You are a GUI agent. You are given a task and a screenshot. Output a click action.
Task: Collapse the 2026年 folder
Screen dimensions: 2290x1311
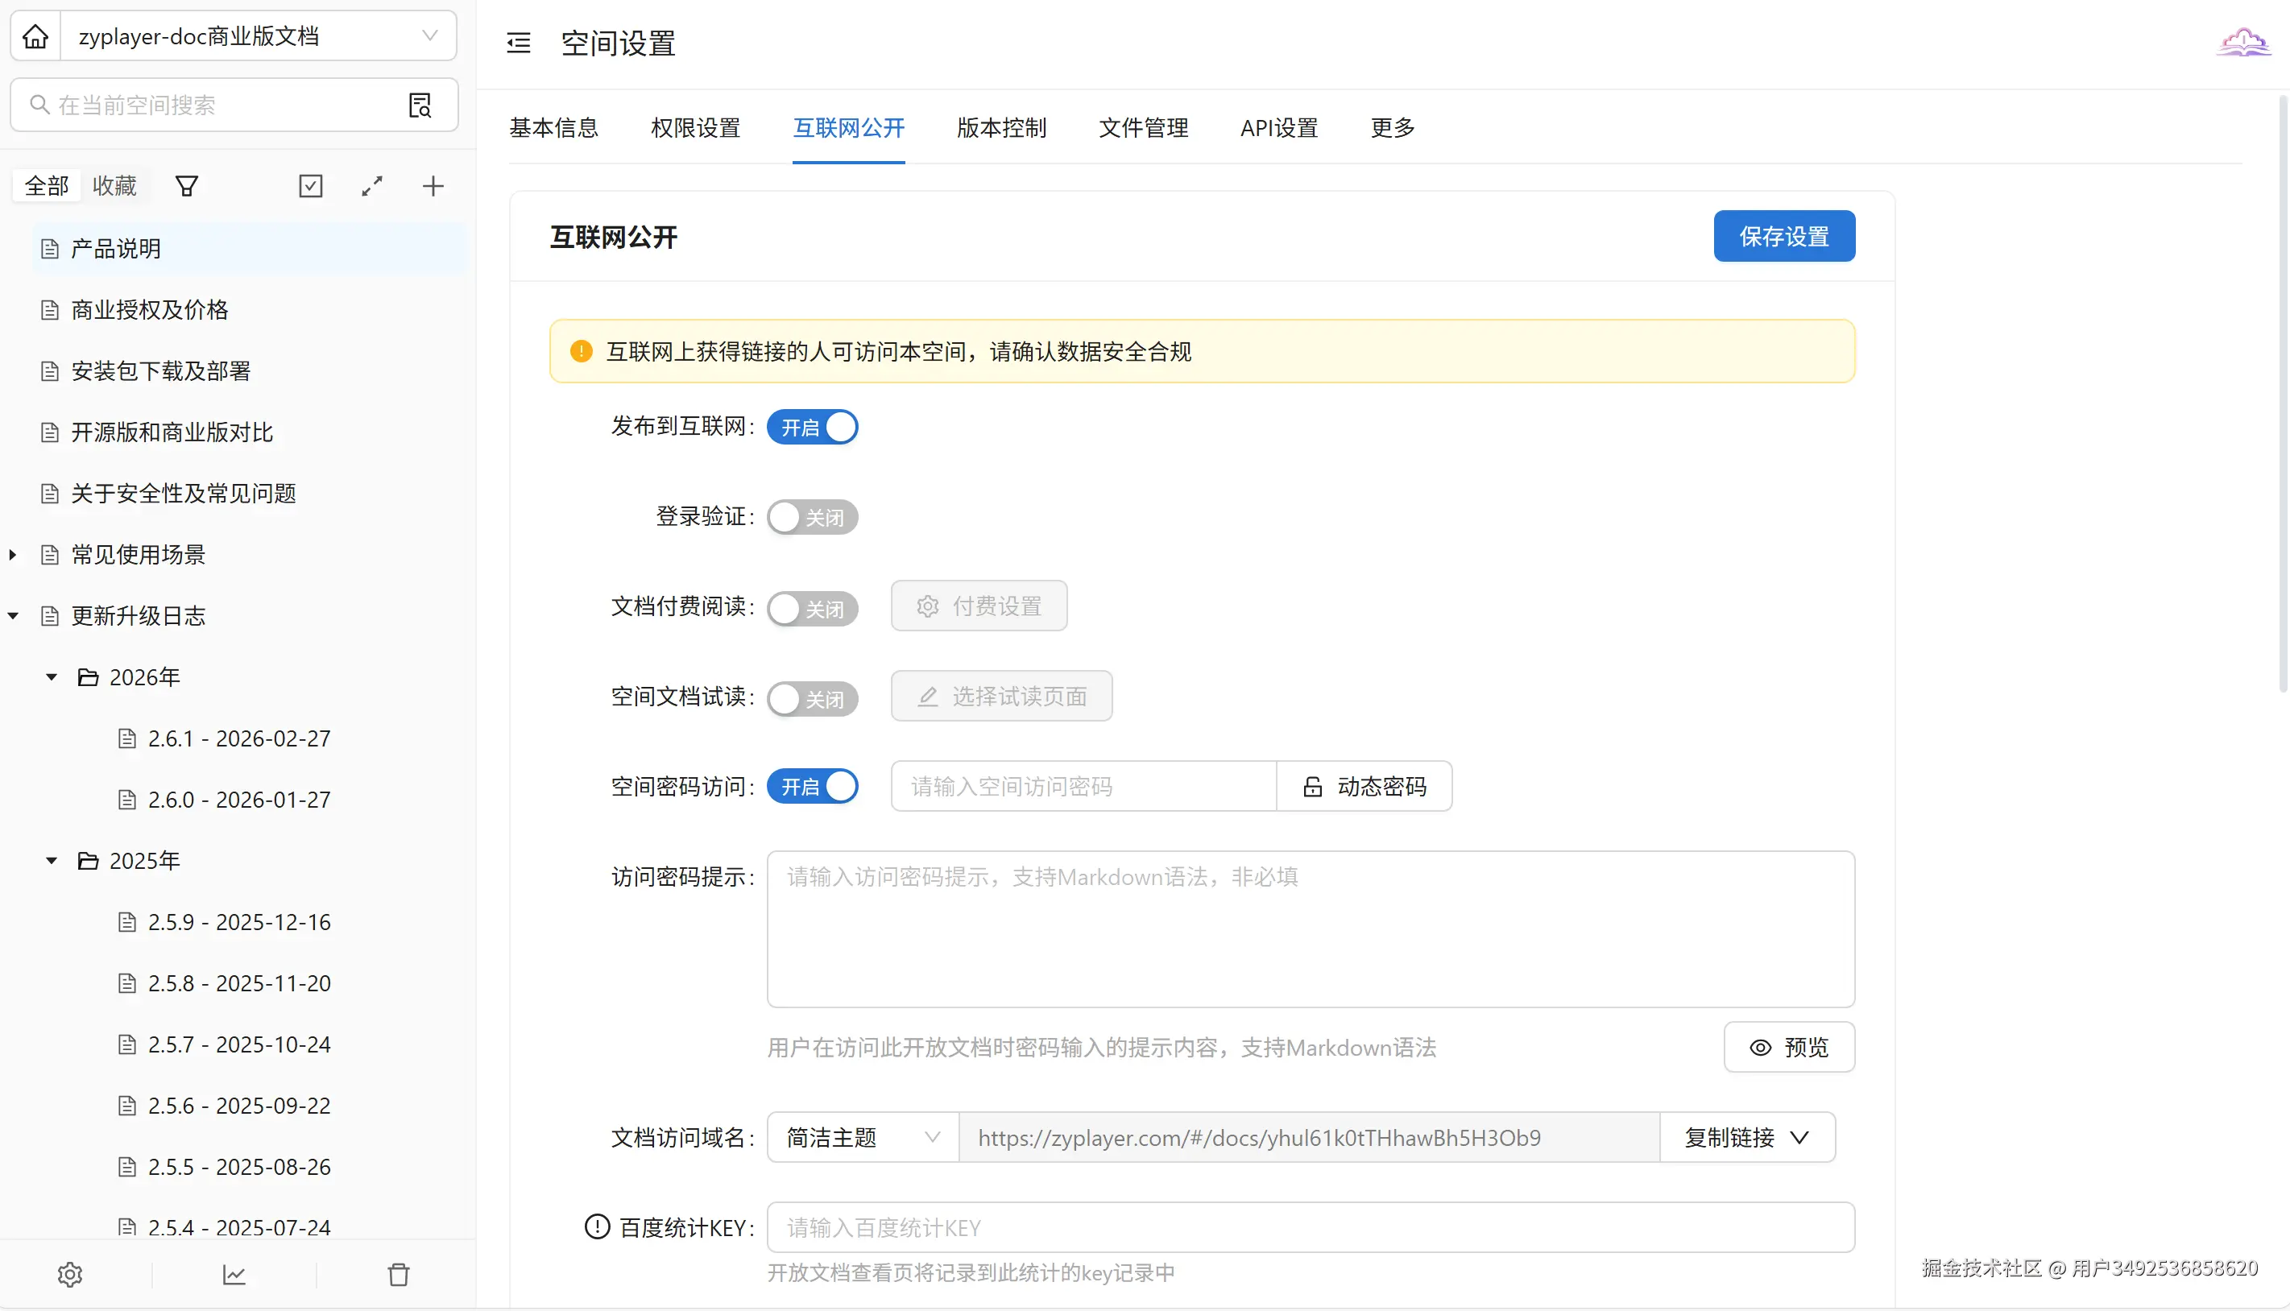pos(52,677)
